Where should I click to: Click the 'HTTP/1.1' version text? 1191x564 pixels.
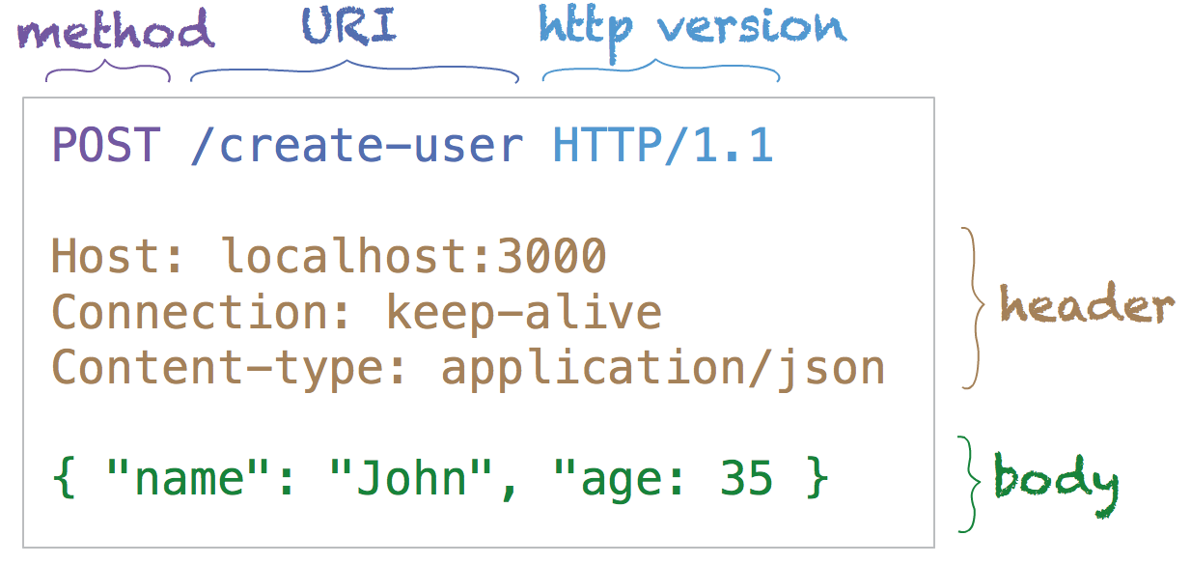[x=663, y=146]
